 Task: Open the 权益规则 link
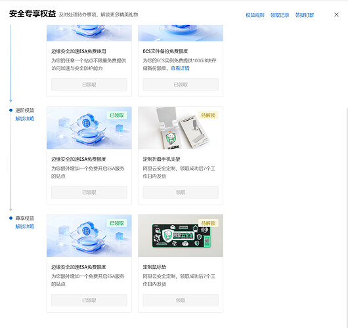tap(255, 15)
